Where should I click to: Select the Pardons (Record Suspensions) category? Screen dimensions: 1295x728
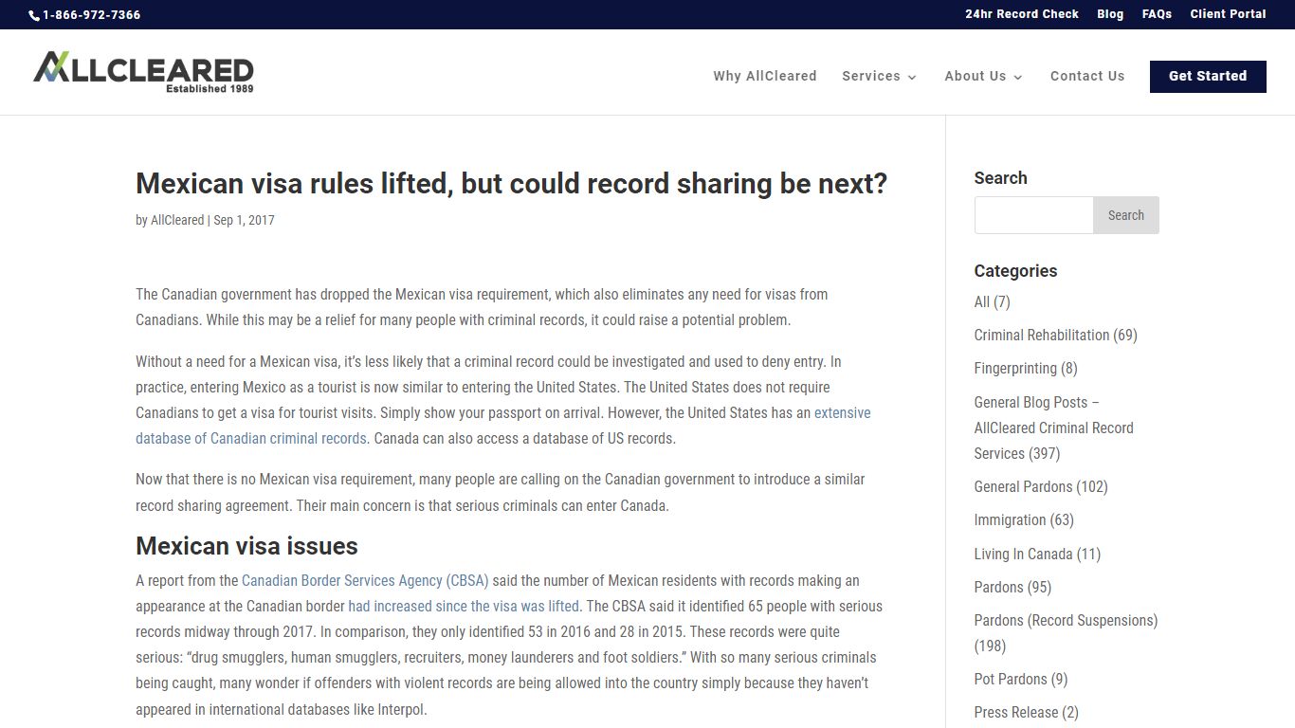(x=1066, y=620)
